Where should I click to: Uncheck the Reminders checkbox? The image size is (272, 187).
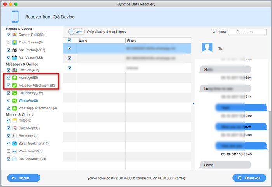coord(8,136)
